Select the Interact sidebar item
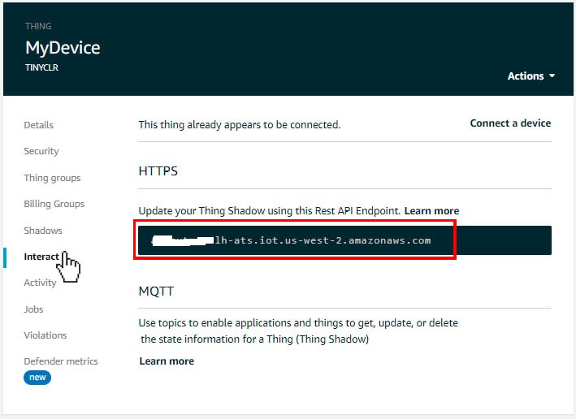The height and width of the screenshot is (419, 576). tap(41, 257)
